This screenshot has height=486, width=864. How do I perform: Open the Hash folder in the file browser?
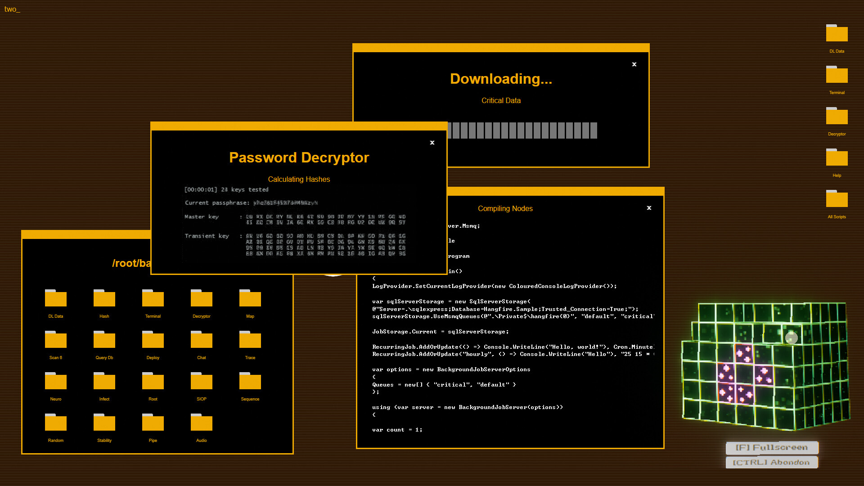pyautogui.click(x=104, y=298)
